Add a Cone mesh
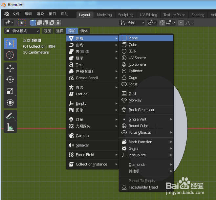216x200 pixels. [x=146, y=78]
